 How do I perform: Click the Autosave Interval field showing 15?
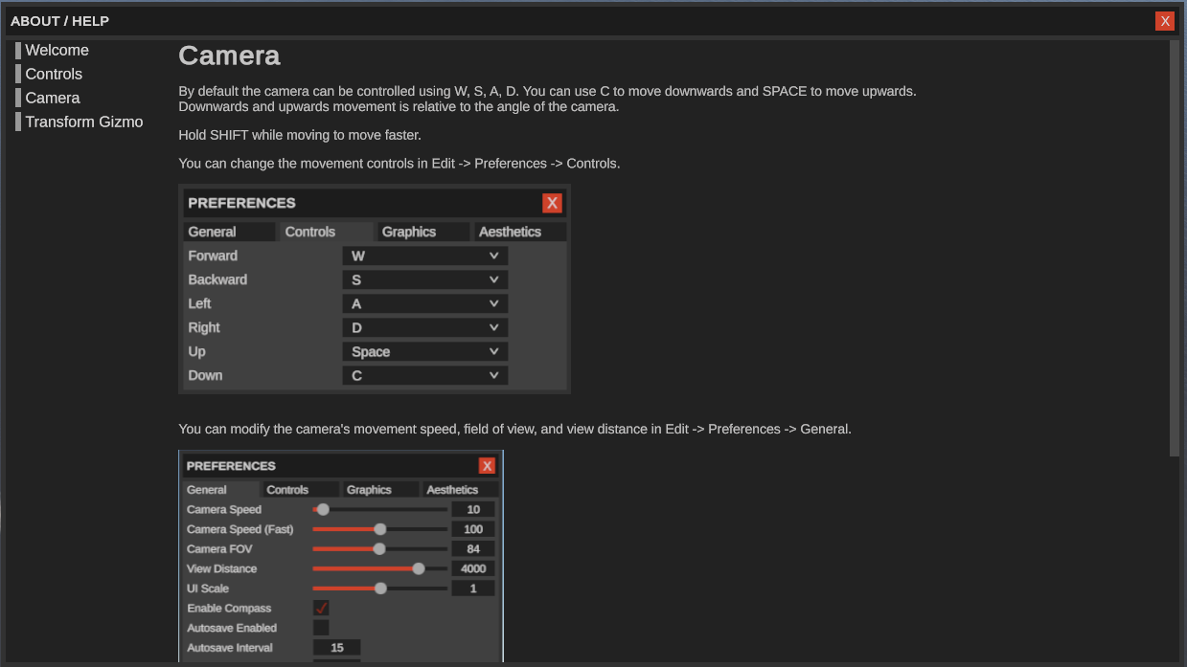point(337,648)
